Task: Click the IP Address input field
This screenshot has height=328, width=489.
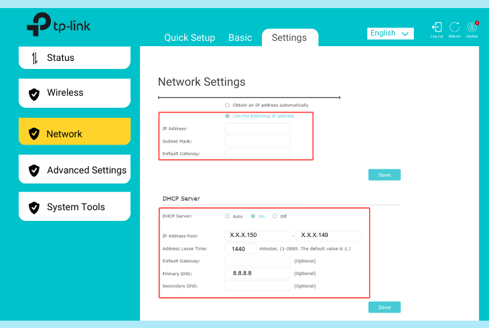Action: click(x=258, y=129)
